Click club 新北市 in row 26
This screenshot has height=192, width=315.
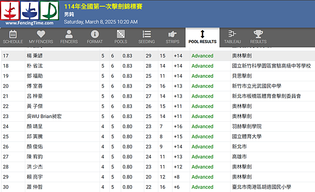pos(239,146)
